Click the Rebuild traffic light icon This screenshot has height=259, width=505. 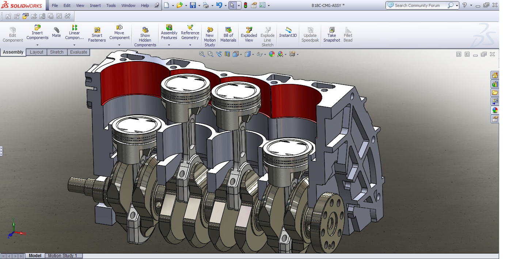245,5
